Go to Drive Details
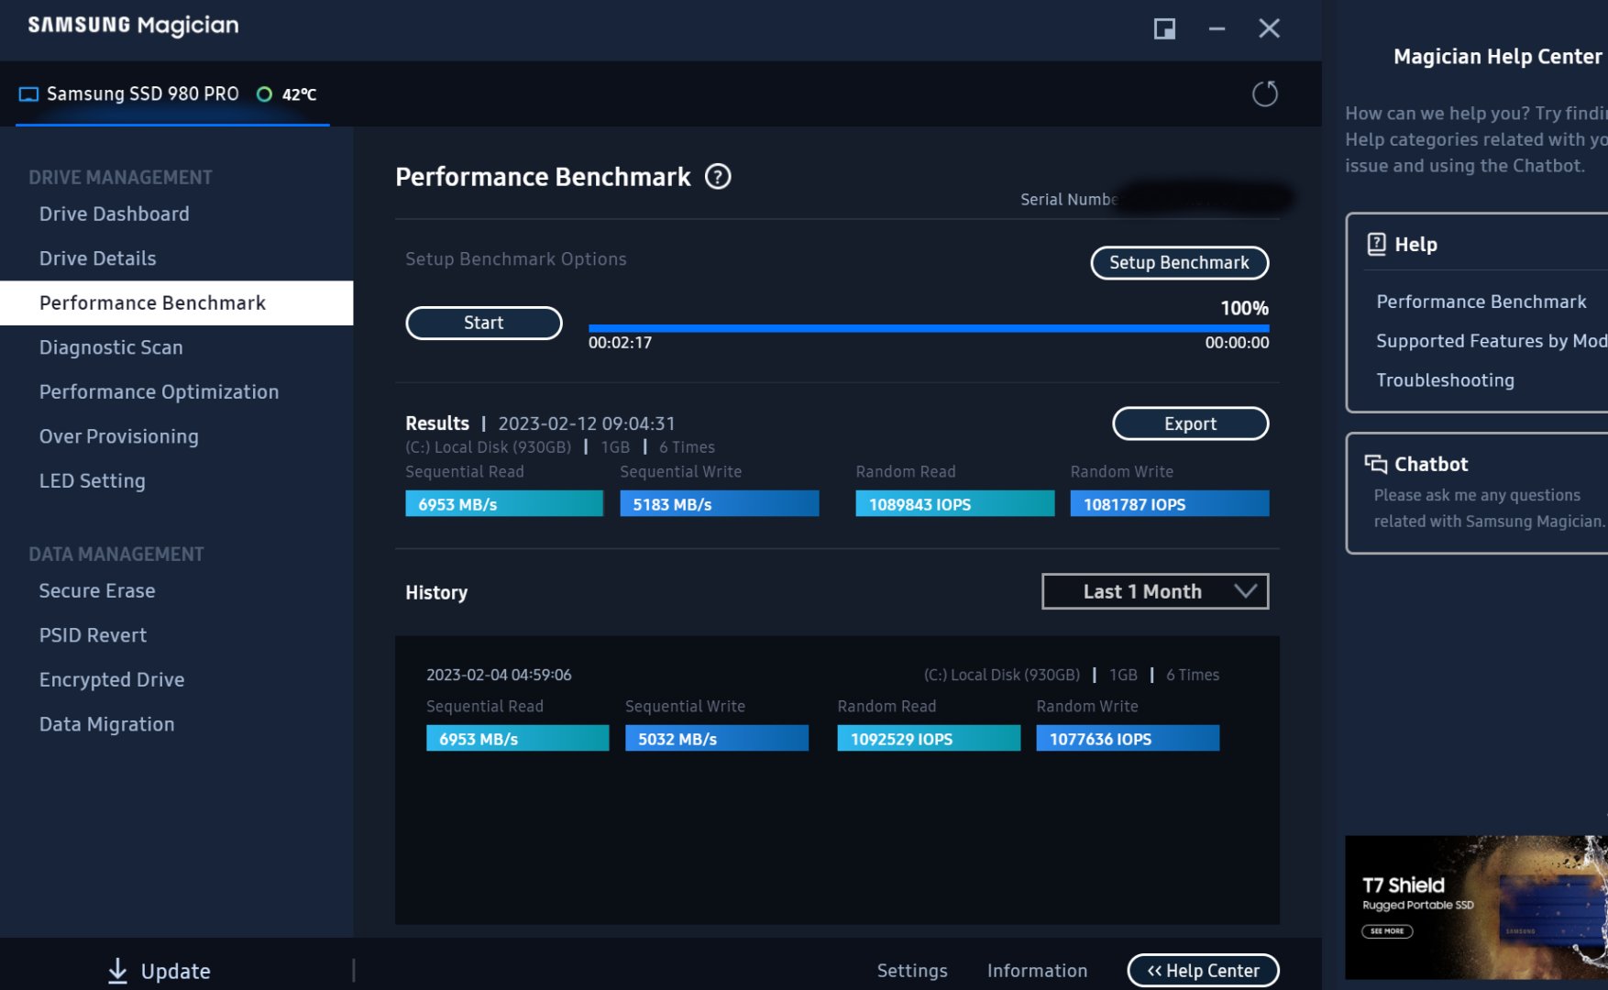 (x=98, y=258)
